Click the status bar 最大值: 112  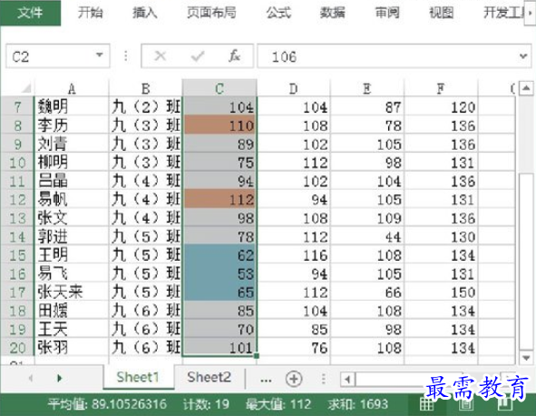tap(278, 404)
